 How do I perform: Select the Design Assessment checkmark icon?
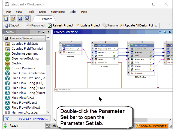7,54
